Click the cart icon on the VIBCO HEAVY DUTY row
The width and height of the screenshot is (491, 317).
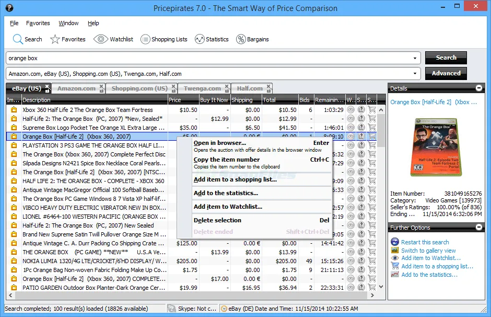(372, 208)
